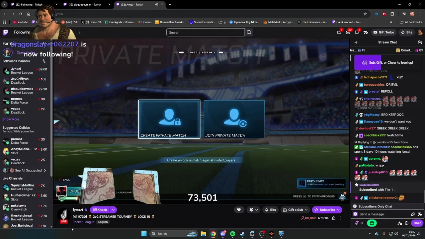
Task: Open the Whispers icon with 3 badge
Action: (357, 32)
